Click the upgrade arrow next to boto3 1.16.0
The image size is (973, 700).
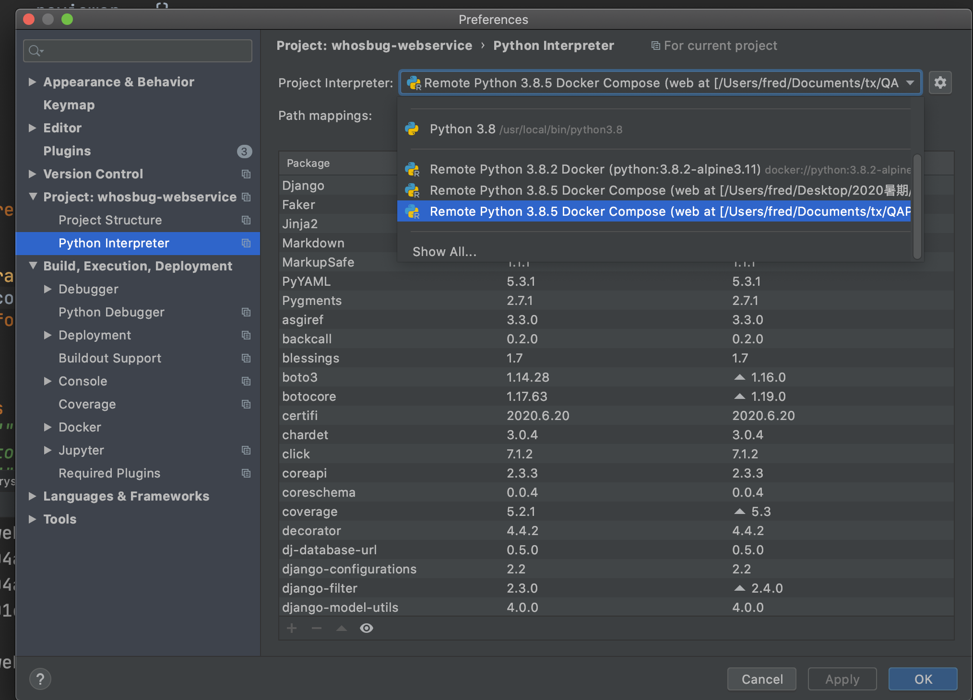[x=740, y=377]
